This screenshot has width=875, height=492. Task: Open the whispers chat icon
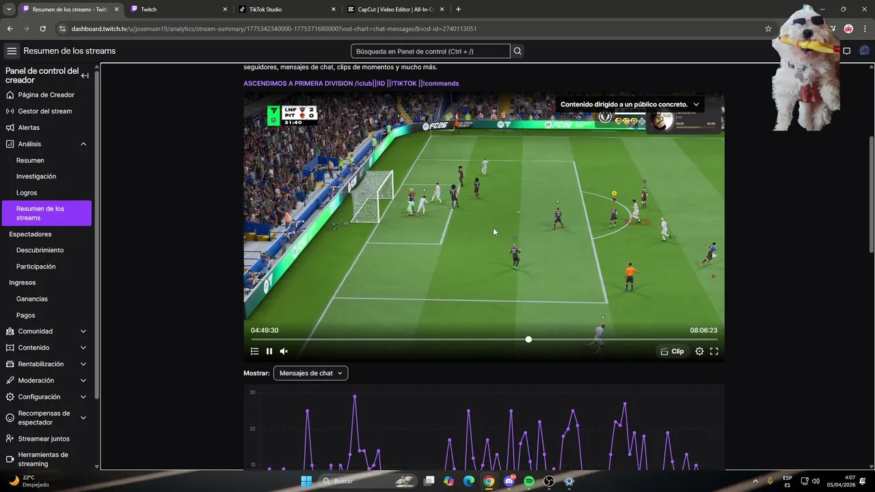(x=846, y=51)
